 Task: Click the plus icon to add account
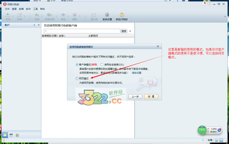(x=39, y=25)
